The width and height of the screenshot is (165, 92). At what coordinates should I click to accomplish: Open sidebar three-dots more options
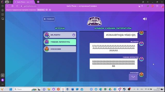click(x=3, y=84)
